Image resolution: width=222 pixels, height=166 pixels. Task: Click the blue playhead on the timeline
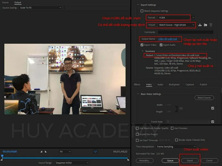2,156
